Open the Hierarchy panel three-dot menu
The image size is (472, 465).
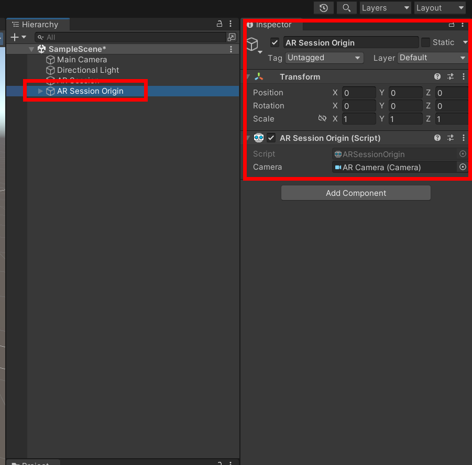(230, 24)
